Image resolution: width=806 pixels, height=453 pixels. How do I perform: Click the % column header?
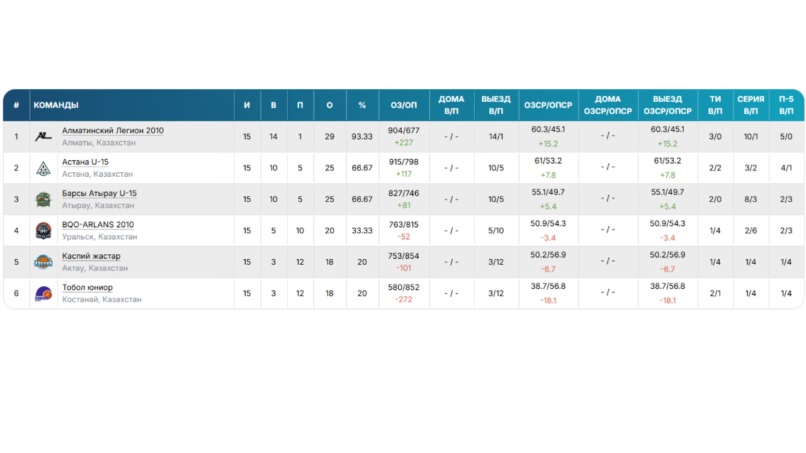362,105
